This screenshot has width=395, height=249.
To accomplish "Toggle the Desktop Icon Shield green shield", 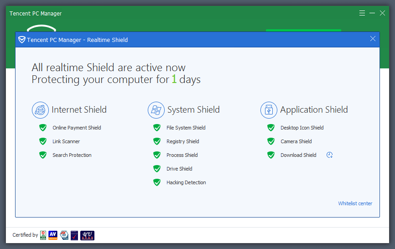I will click(271, 128).
